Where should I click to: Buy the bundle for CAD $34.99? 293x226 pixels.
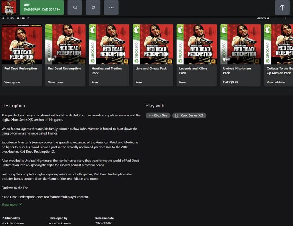point(42,7)
